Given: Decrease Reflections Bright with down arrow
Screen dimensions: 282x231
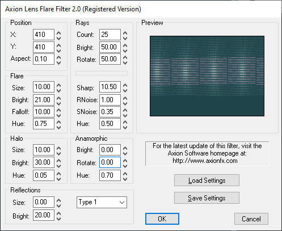Looking at the screenshot, I should click(59, 219).
